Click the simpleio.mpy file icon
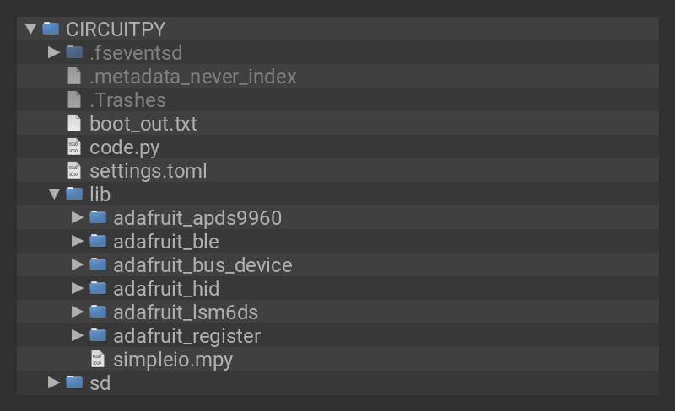This screenshot has width=675, height=411. (98, 360)
